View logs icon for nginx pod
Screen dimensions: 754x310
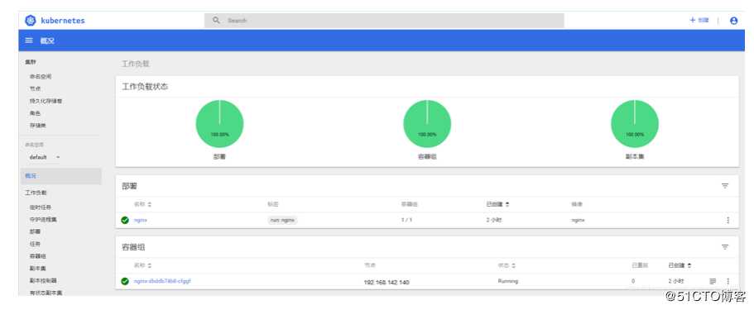coord(713,281)
